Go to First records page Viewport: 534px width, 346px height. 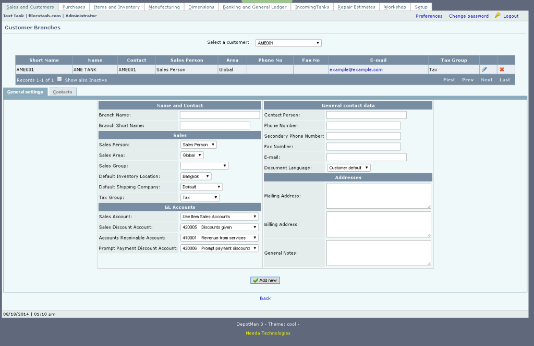[x=449, y=80]
